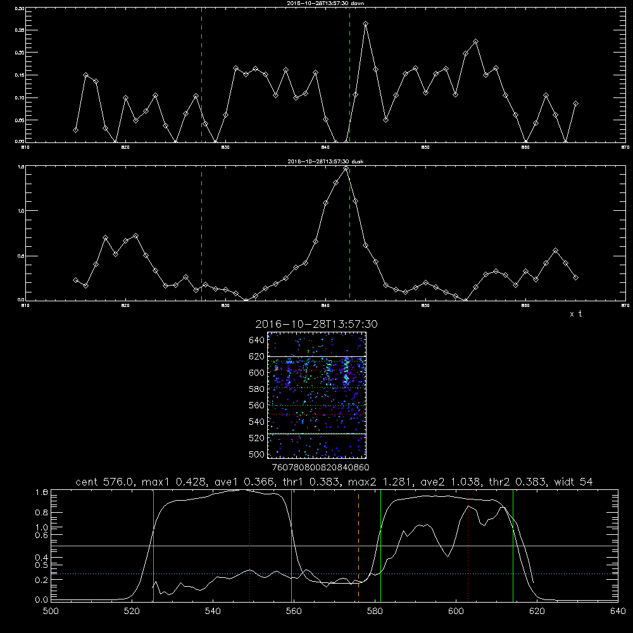The image size is (633, 633).
Task: Select the "widt 54" value in the stats line
Action: point(573,482)
